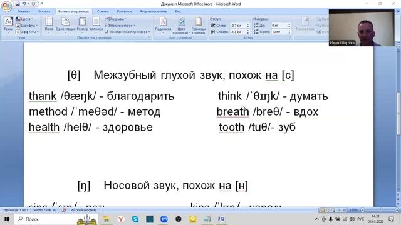Click the proofing errors status icon
This screenshot has height=225, width=401.
tap(63, 210)
